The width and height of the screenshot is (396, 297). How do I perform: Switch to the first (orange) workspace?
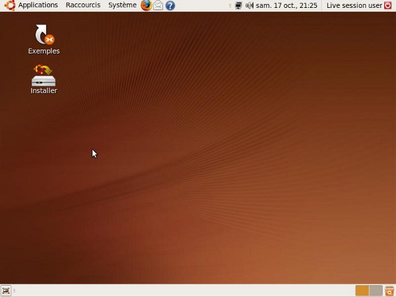click(362, 290)
